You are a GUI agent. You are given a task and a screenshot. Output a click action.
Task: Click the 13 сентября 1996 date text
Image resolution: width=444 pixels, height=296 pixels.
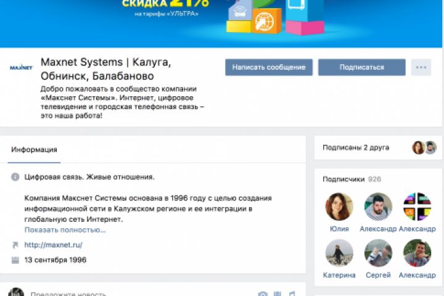(x=55, y=260)
